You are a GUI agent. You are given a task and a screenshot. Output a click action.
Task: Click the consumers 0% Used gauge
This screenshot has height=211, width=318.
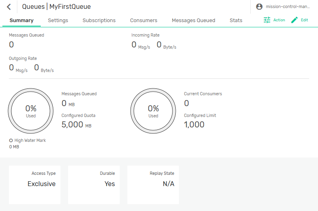[153, 111]
